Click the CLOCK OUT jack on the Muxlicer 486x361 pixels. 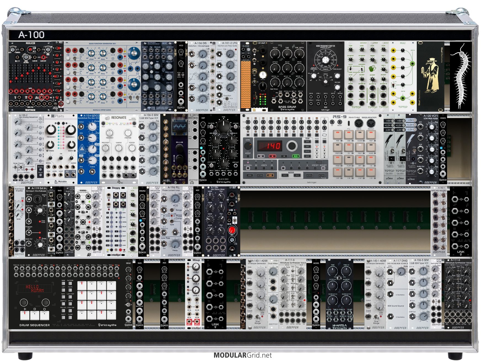43,57
